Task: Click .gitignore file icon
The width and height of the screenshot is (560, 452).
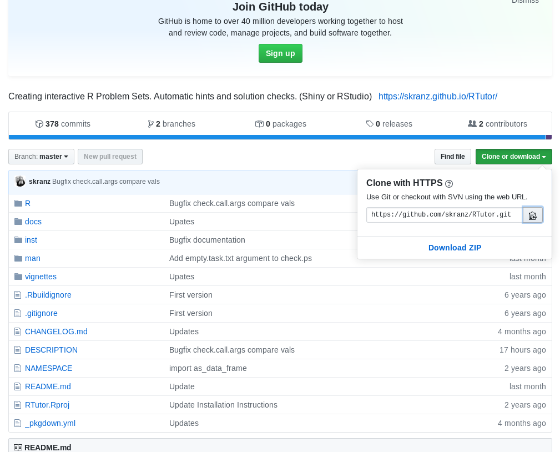Action: click(x=18, y=313)
